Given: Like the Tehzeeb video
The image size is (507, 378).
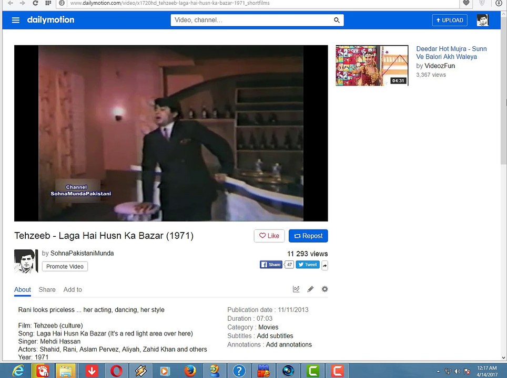Looking at the screenshot, I should pos(269,236).
